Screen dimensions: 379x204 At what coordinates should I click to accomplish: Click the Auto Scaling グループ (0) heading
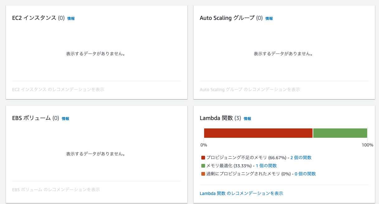pyautogui.click(x=231, y=18)
